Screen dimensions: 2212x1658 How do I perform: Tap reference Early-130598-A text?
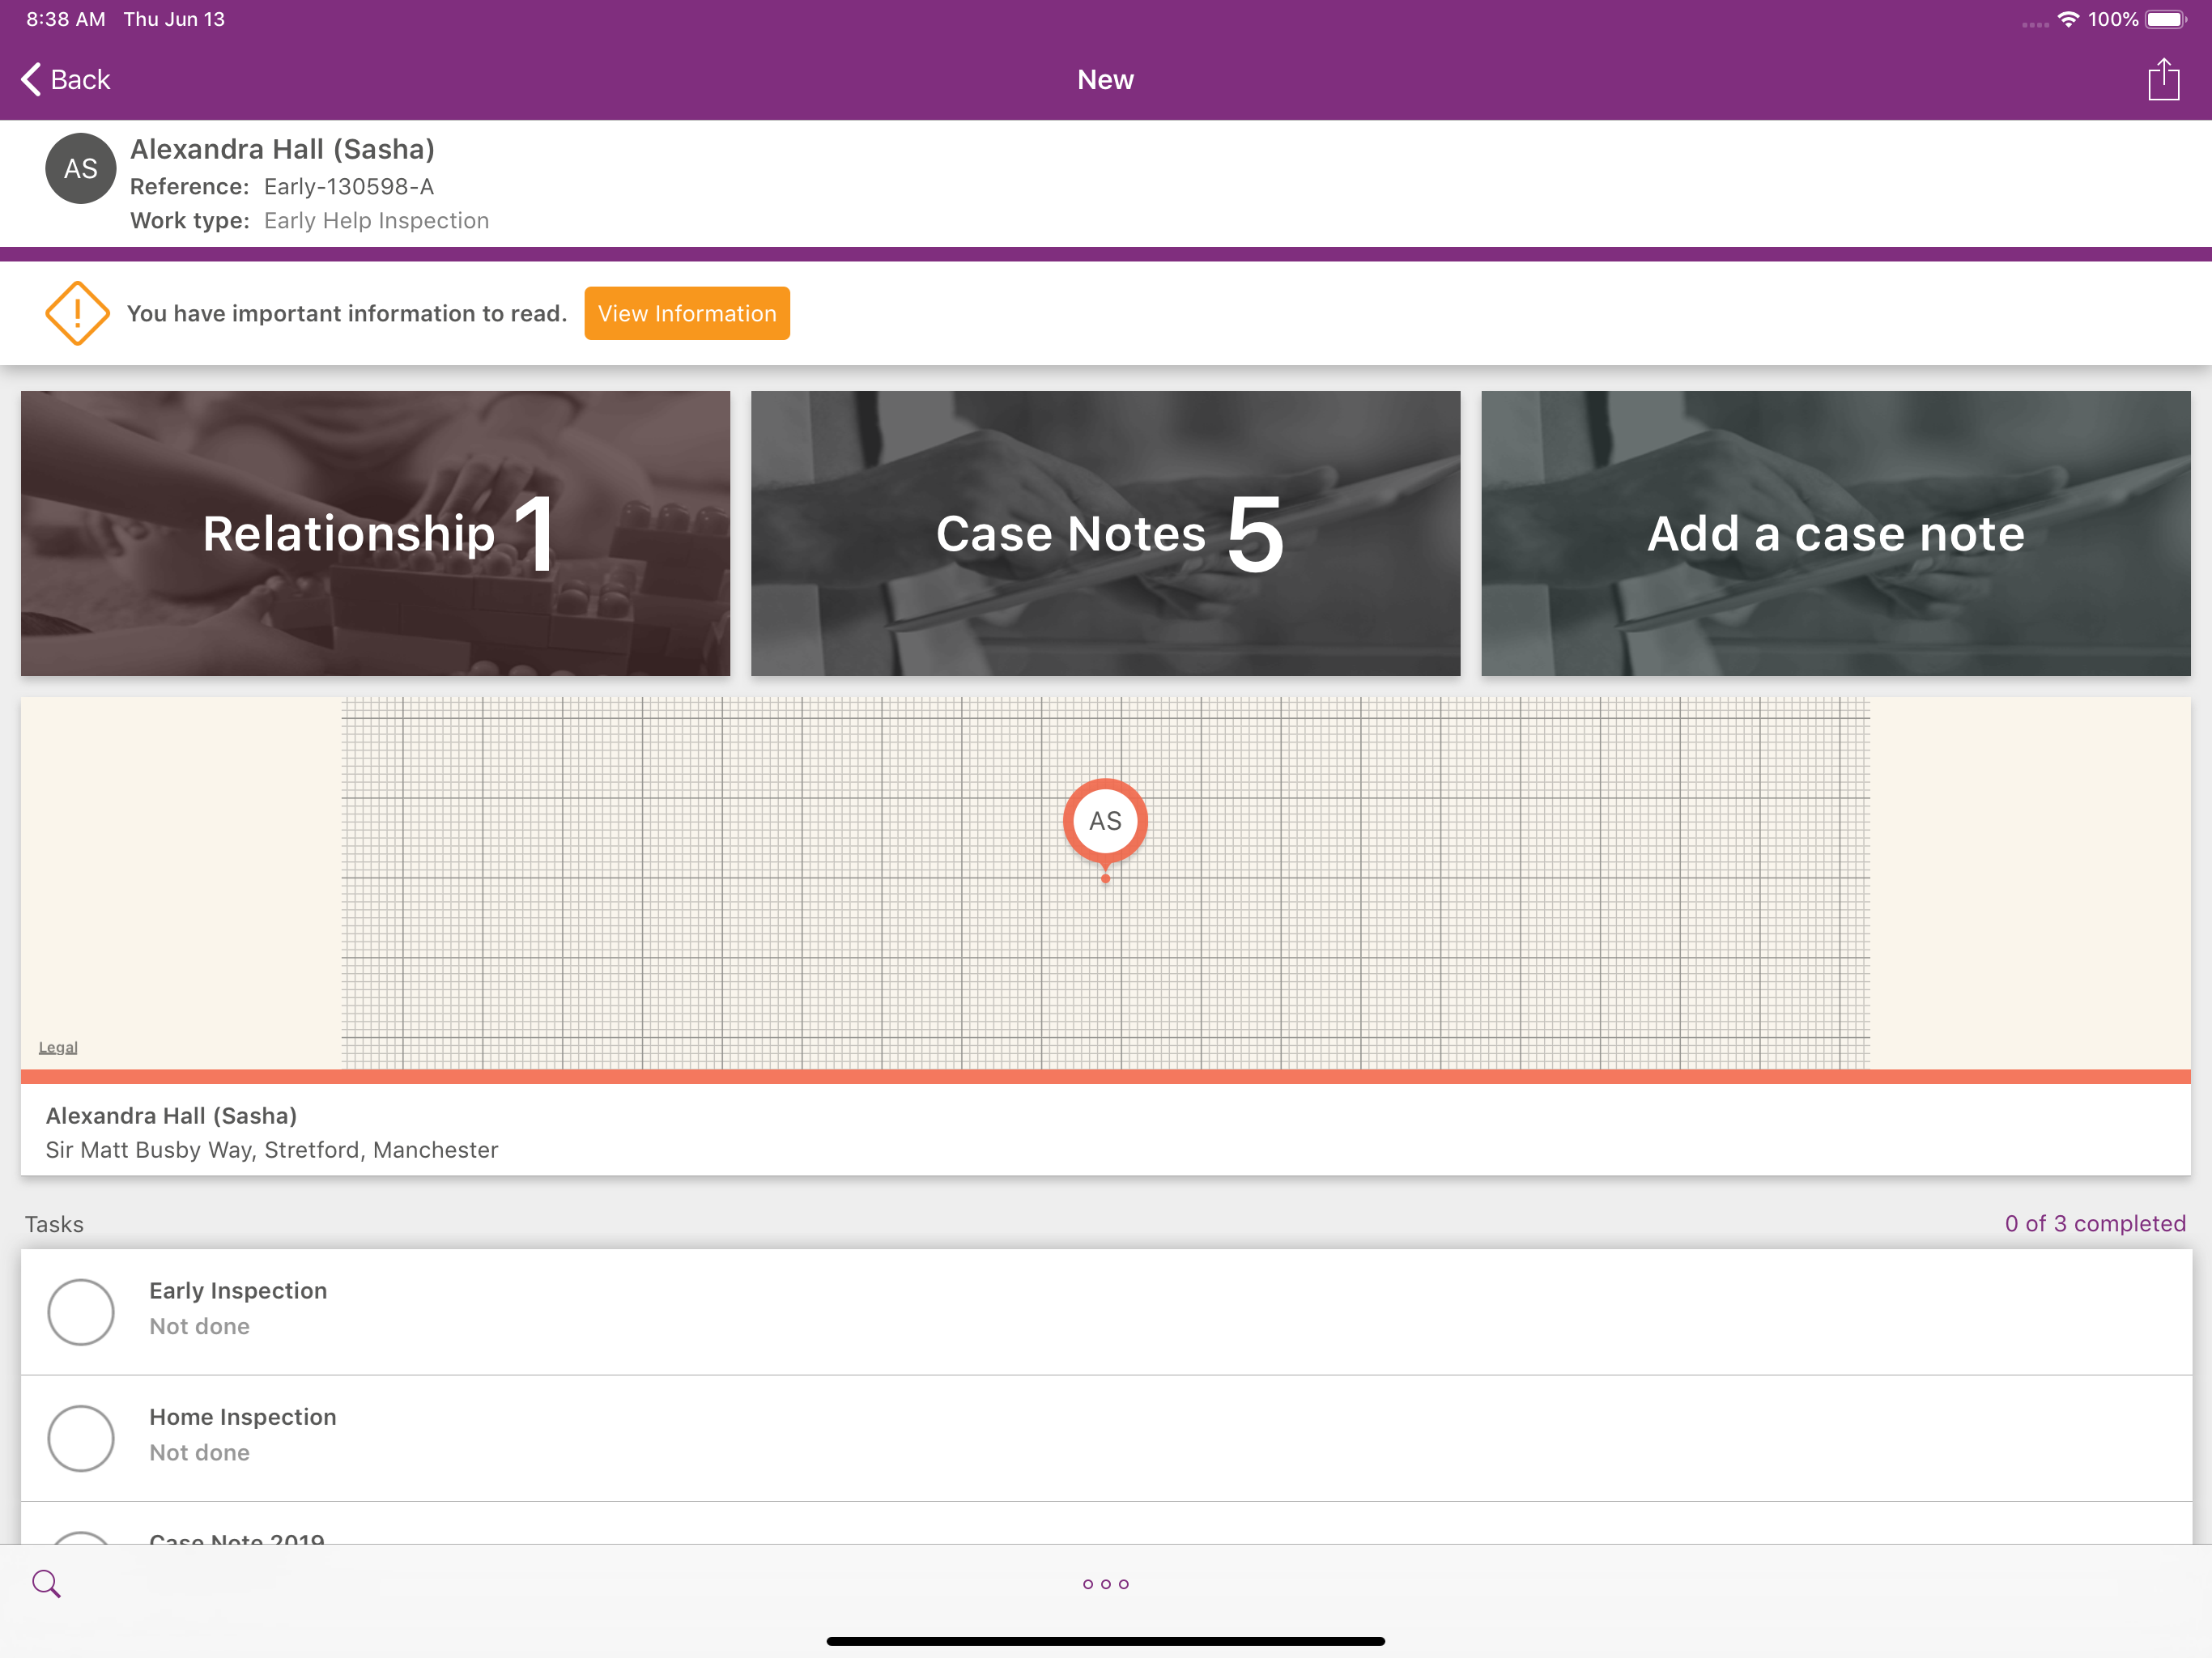(x=349, y=186)
